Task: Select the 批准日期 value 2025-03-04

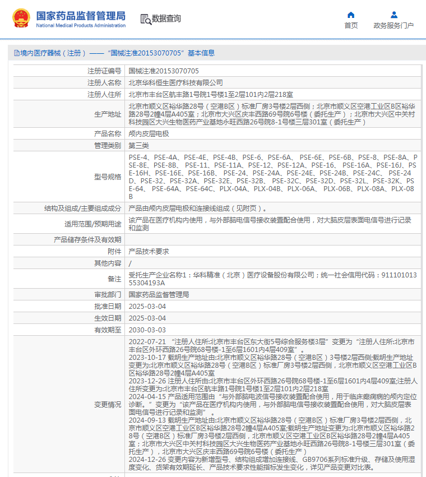Action: coord(147,307)
